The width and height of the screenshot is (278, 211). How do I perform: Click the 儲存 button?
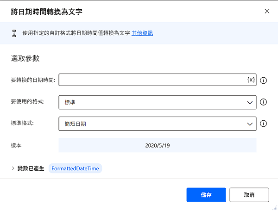[206, 195]
